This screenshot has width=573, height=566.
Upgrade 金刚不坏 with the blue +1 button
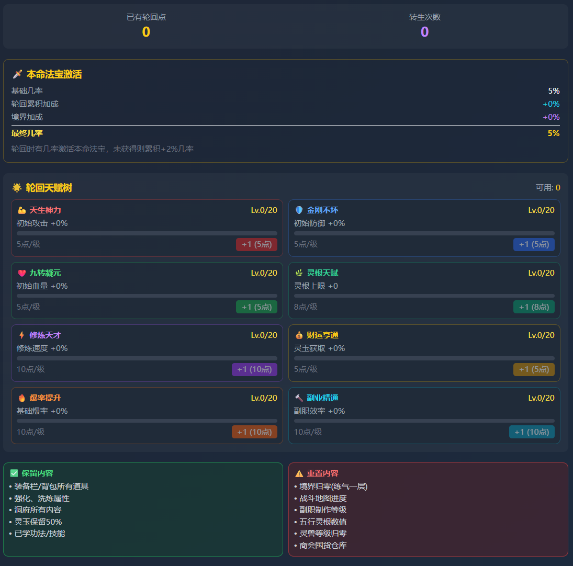(x=534, y=244)
